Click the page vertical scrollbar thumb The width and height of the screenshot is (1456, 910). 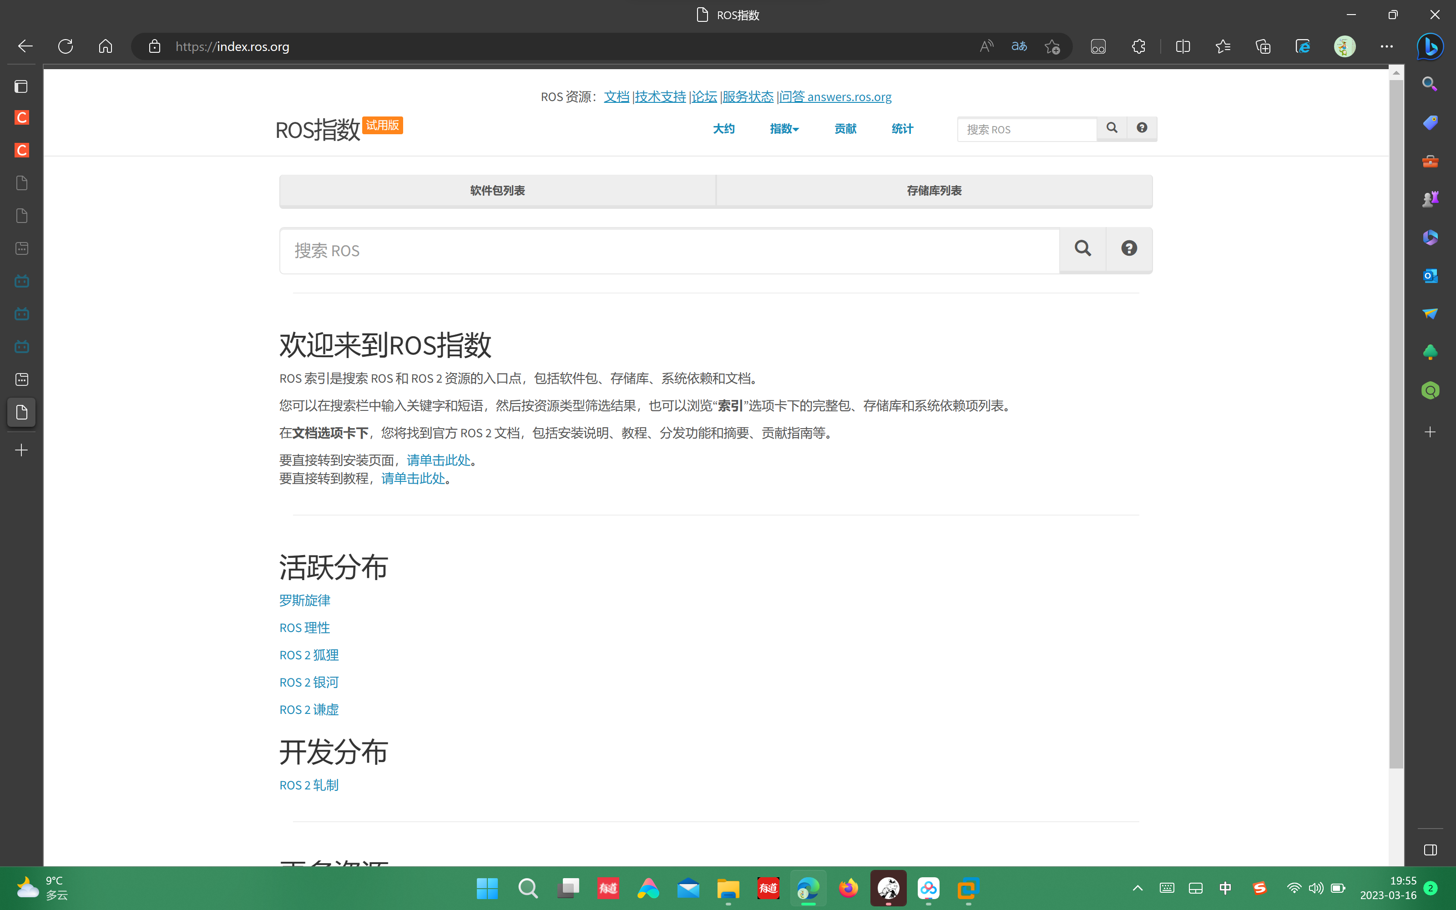click(x=1396, y=424)
